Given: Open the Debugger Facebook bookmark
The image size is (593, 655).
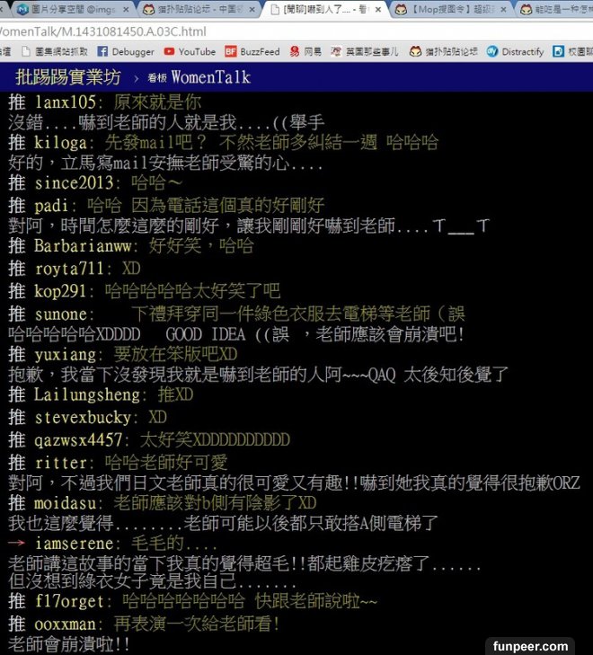Looking at the screenshot, I should (x=127, y=52).
